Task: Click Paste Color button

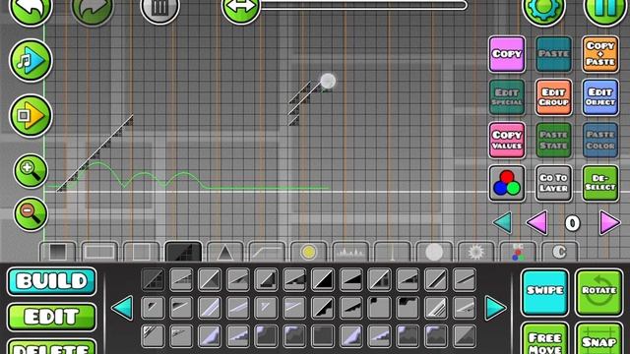Action: [600, 140]
